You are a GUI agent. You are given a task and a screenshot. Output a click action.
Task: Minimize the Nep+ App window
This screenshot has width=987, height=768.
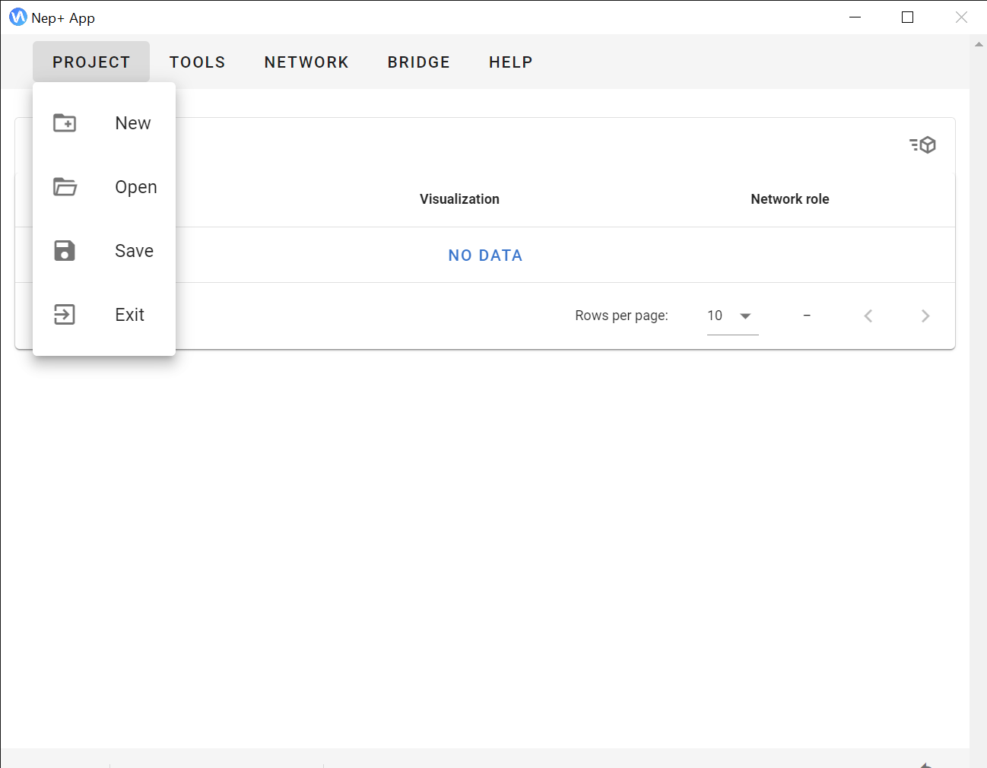(x=855, y=17)
